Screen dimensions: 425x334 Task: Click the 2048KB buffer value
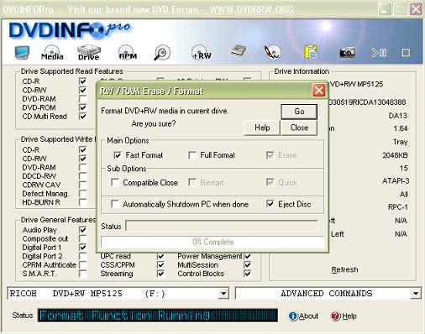(x=395, y=155)
